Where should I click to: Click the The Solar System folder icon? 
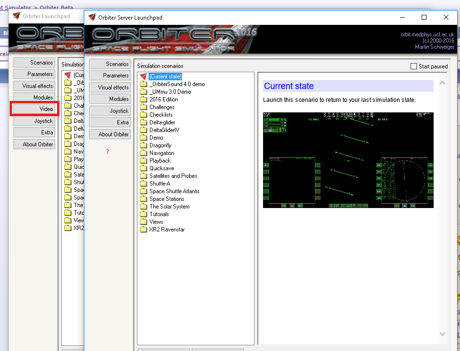click(143, 207)
